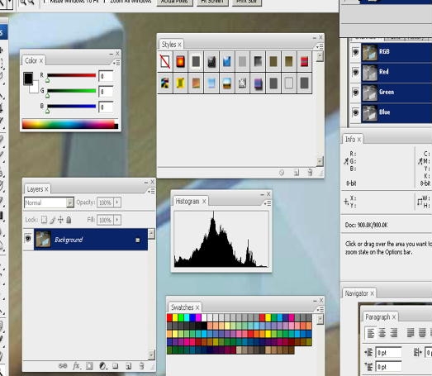432x376 pixels.
Task: Click the Create New Layer icon
Action: pos(128,366)
